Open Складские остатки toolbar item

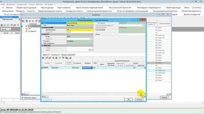[74, 11]
